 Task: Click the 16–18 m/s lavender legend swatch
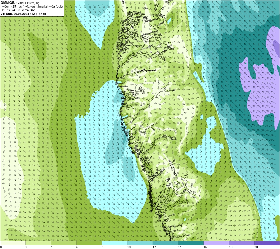(216, 243)
